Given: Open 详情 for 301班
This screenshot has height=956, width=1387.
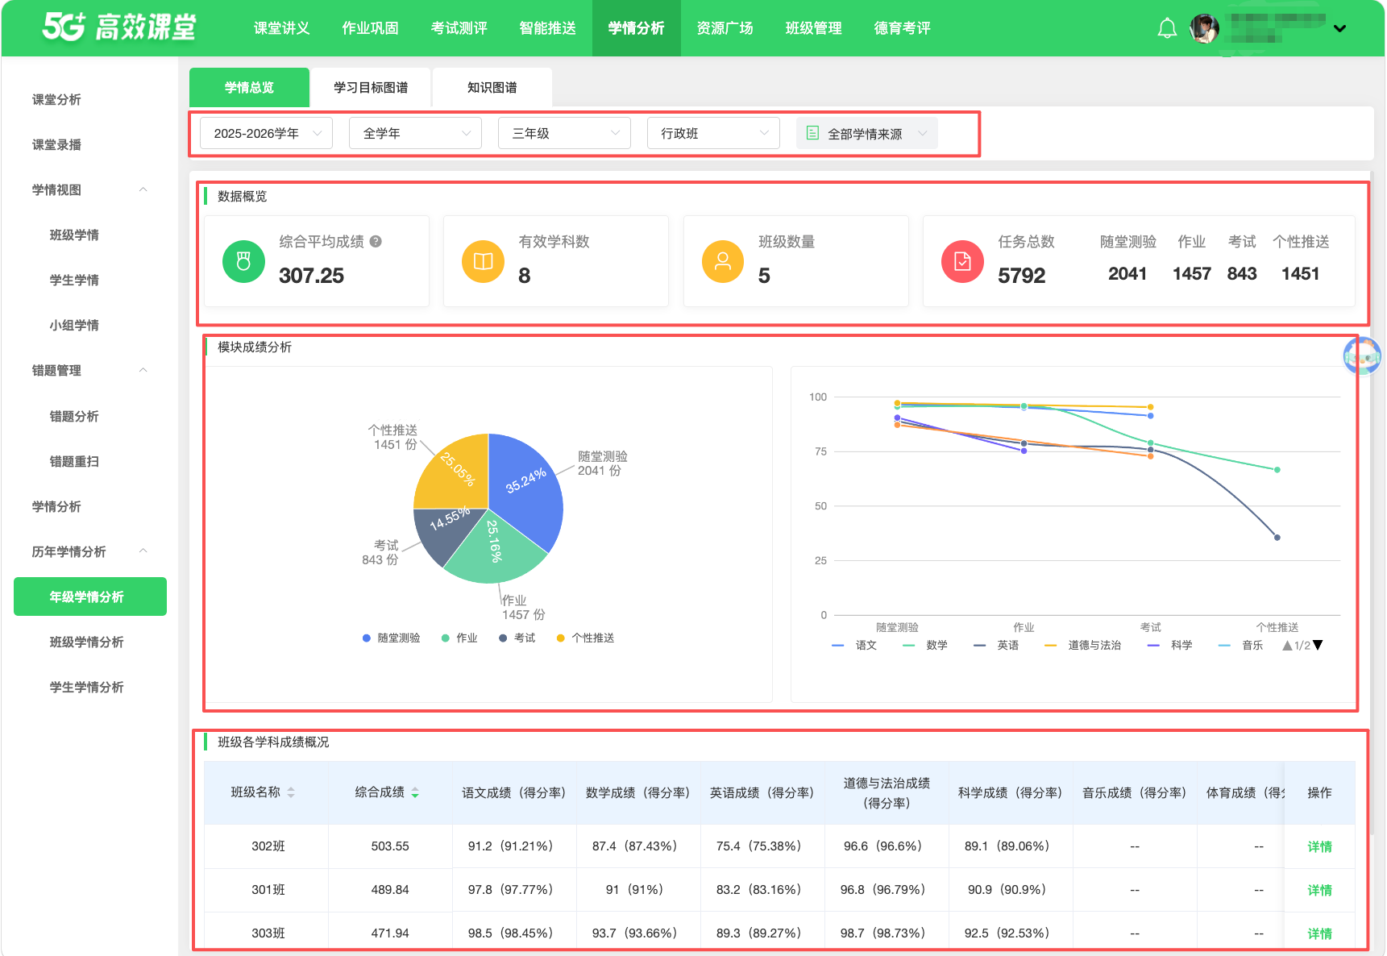Looking at the screenshot, I should tap(1319, 890).
